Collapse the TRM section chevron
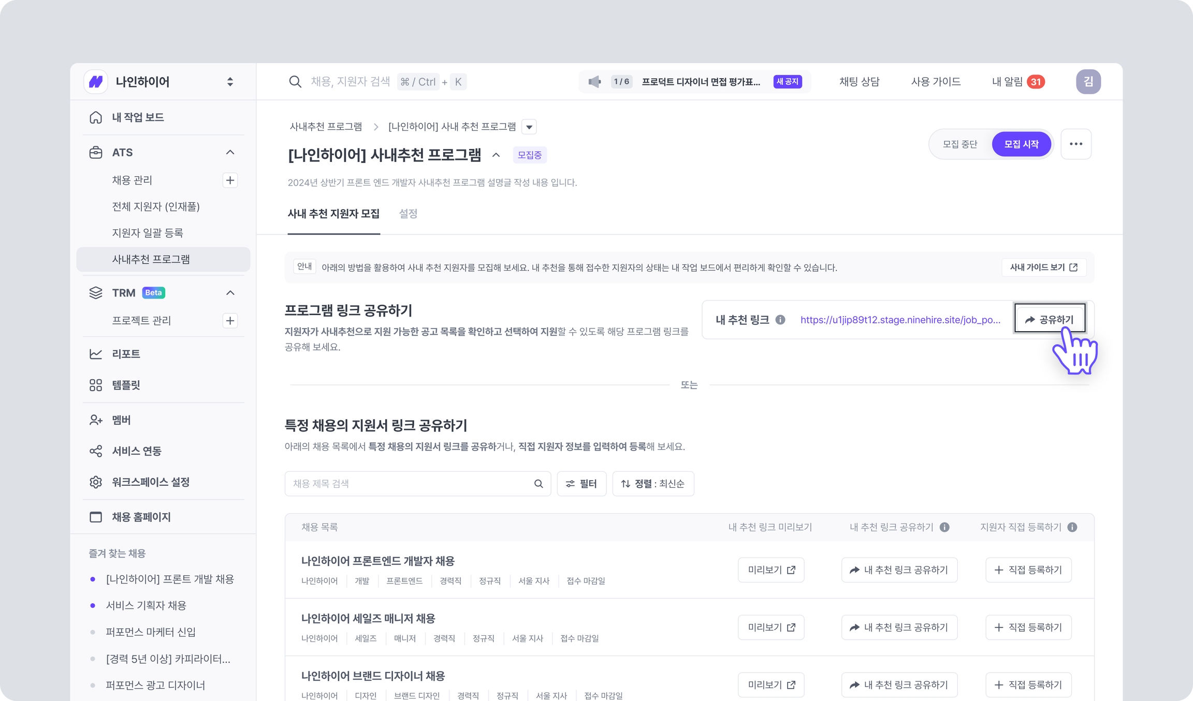 (x=230, y=293)
